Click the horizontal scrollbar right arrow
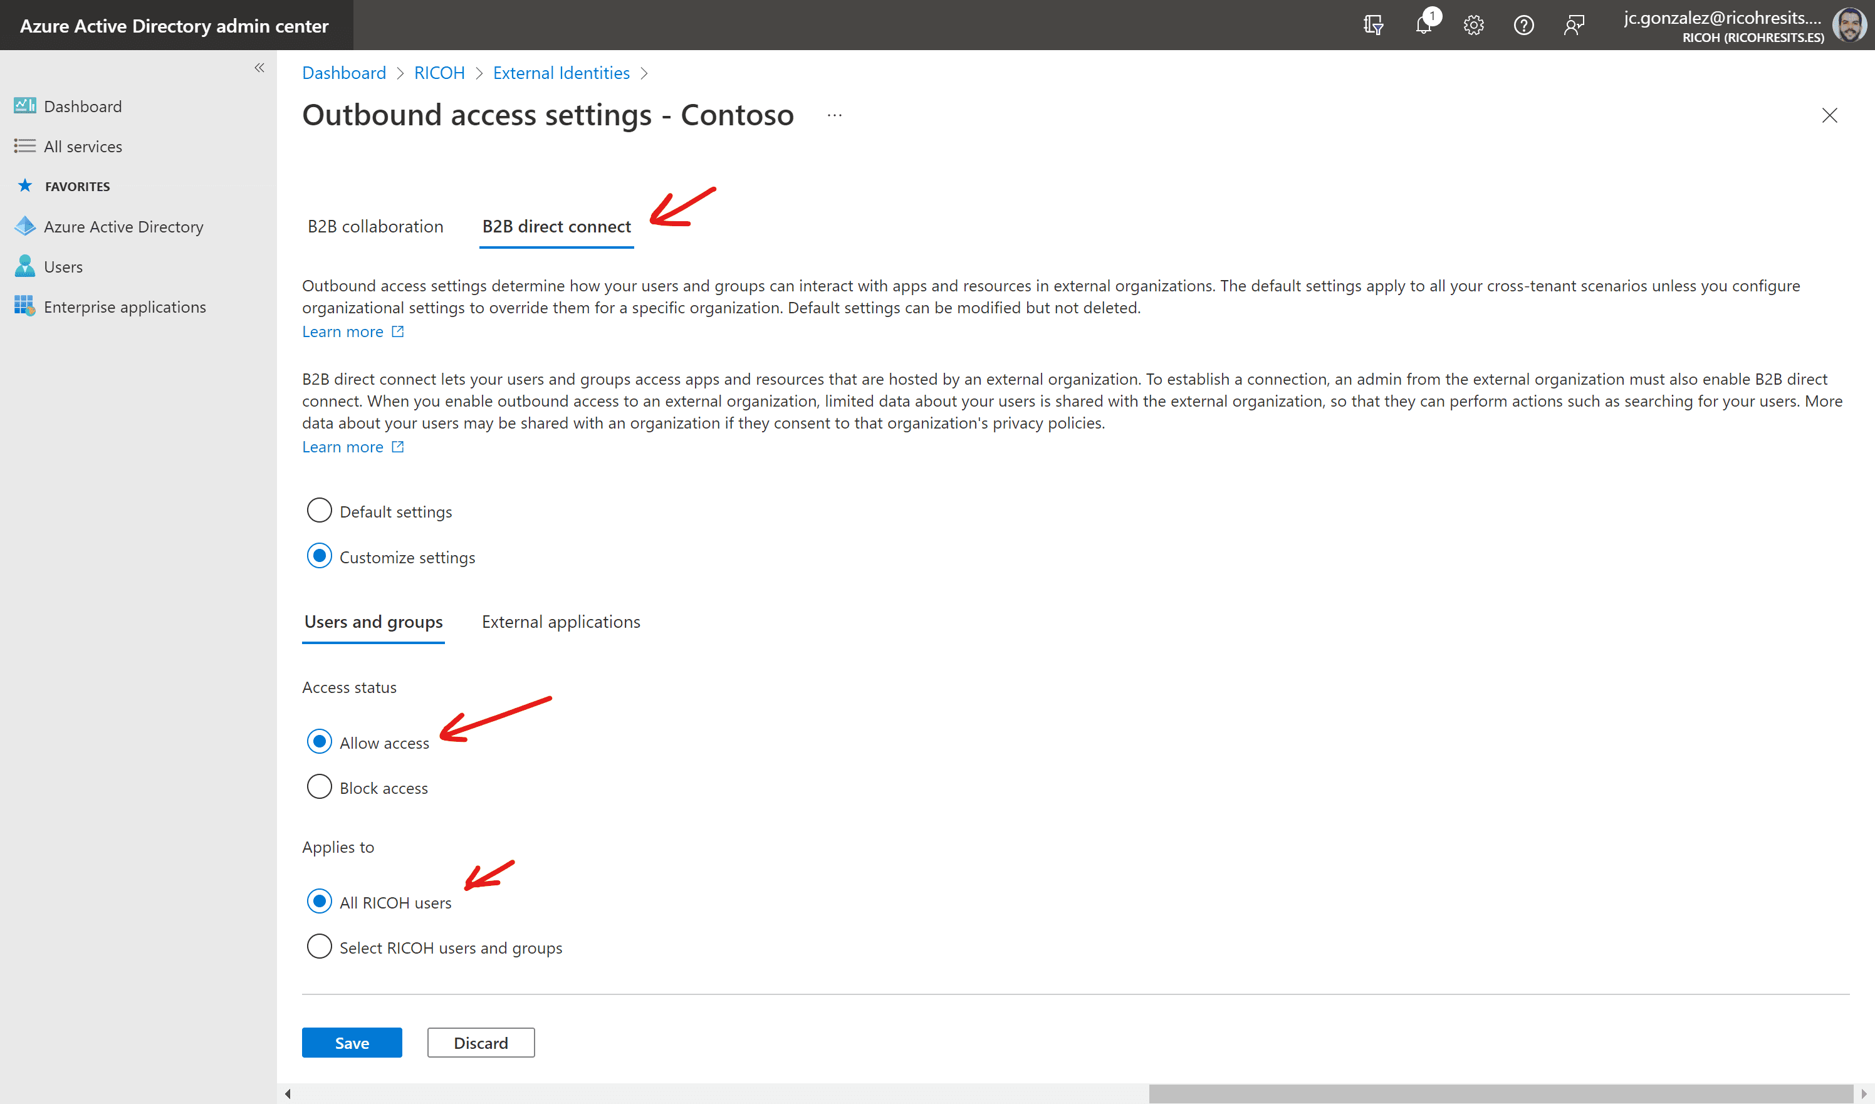The height and width of the screenshot is (1104, 1875). click(1864, 1093)
